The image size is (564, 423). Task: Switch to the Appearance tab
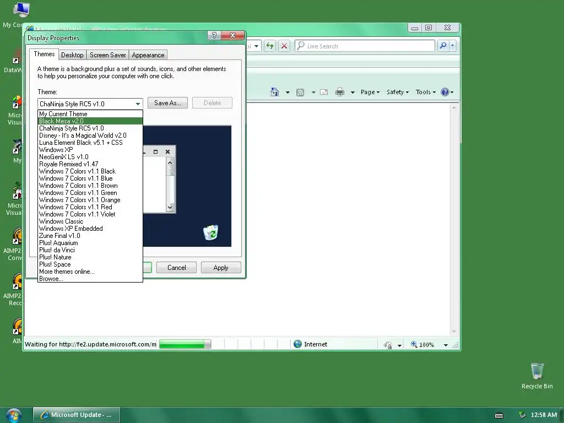click(148, 55)
